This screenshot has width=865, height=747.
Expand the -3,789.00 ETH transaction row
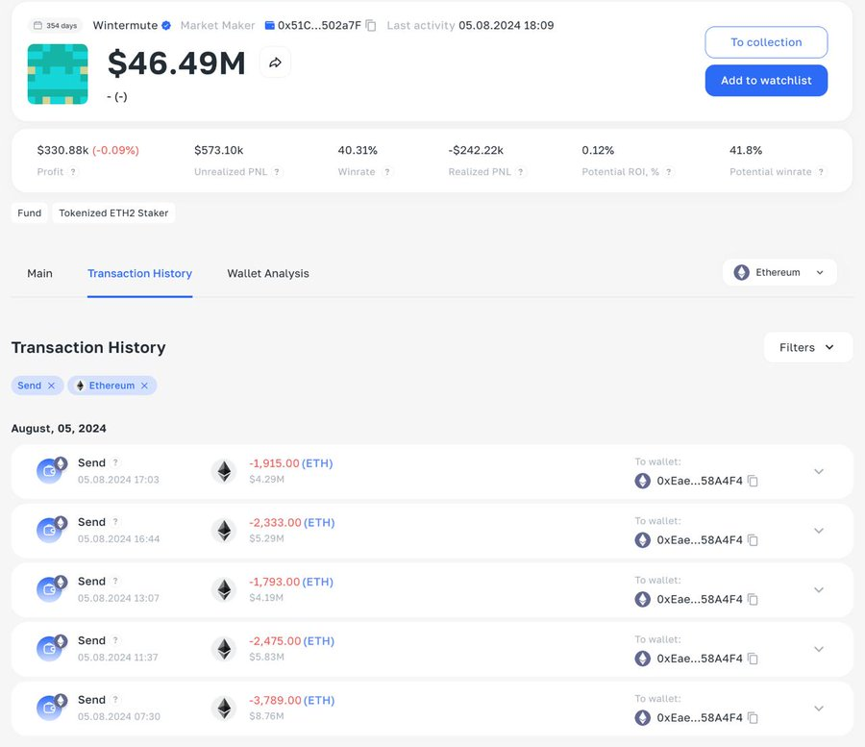tap(819, 709)
